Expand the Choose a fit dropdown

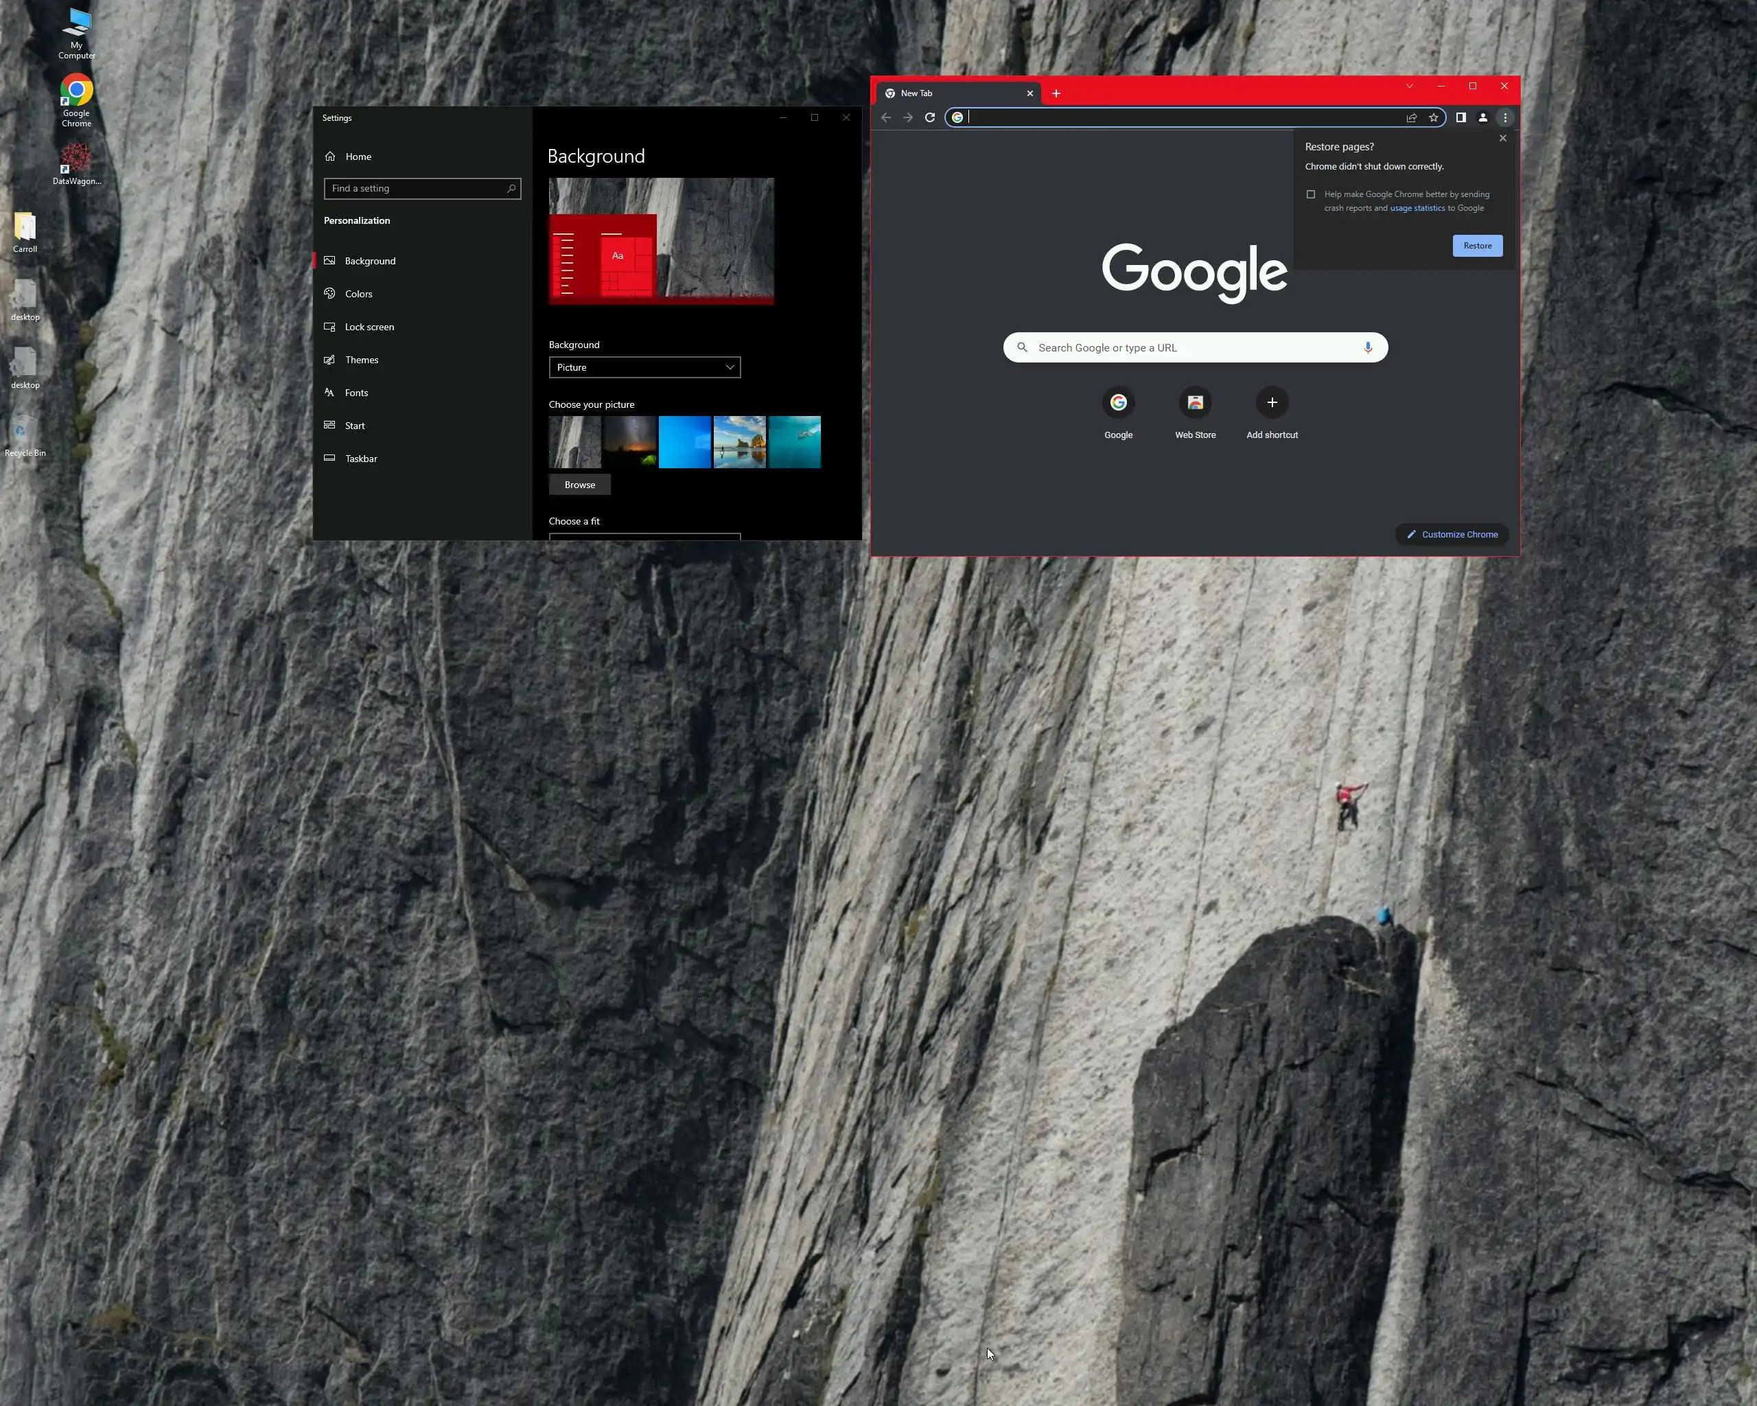click(644, 536)
